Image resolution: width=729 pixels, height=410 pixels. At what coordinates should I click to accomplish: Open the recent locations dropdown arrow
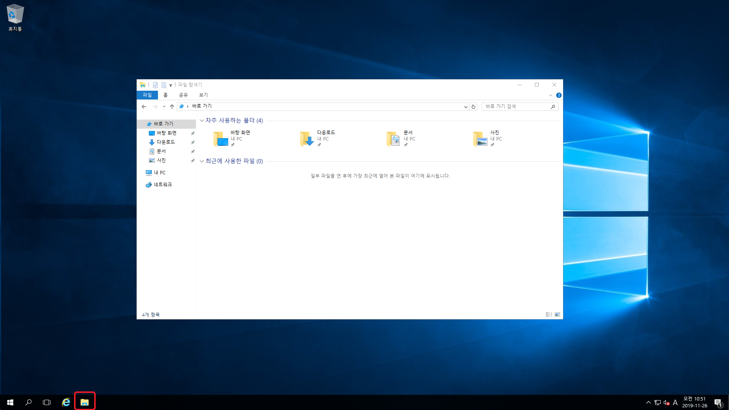click(164, 107)
